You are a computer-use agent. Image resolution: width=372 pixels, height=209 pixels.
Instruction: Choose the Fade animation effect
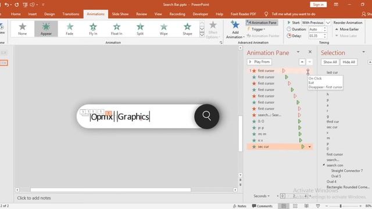(x=70, y=28)
